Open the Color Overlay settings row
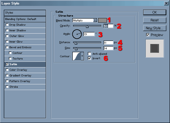 click(x=25, y=70)
